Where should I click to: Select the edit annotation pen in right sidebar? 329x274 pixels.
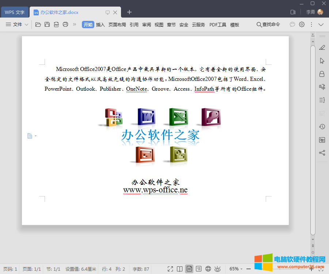tap(322, 48)
